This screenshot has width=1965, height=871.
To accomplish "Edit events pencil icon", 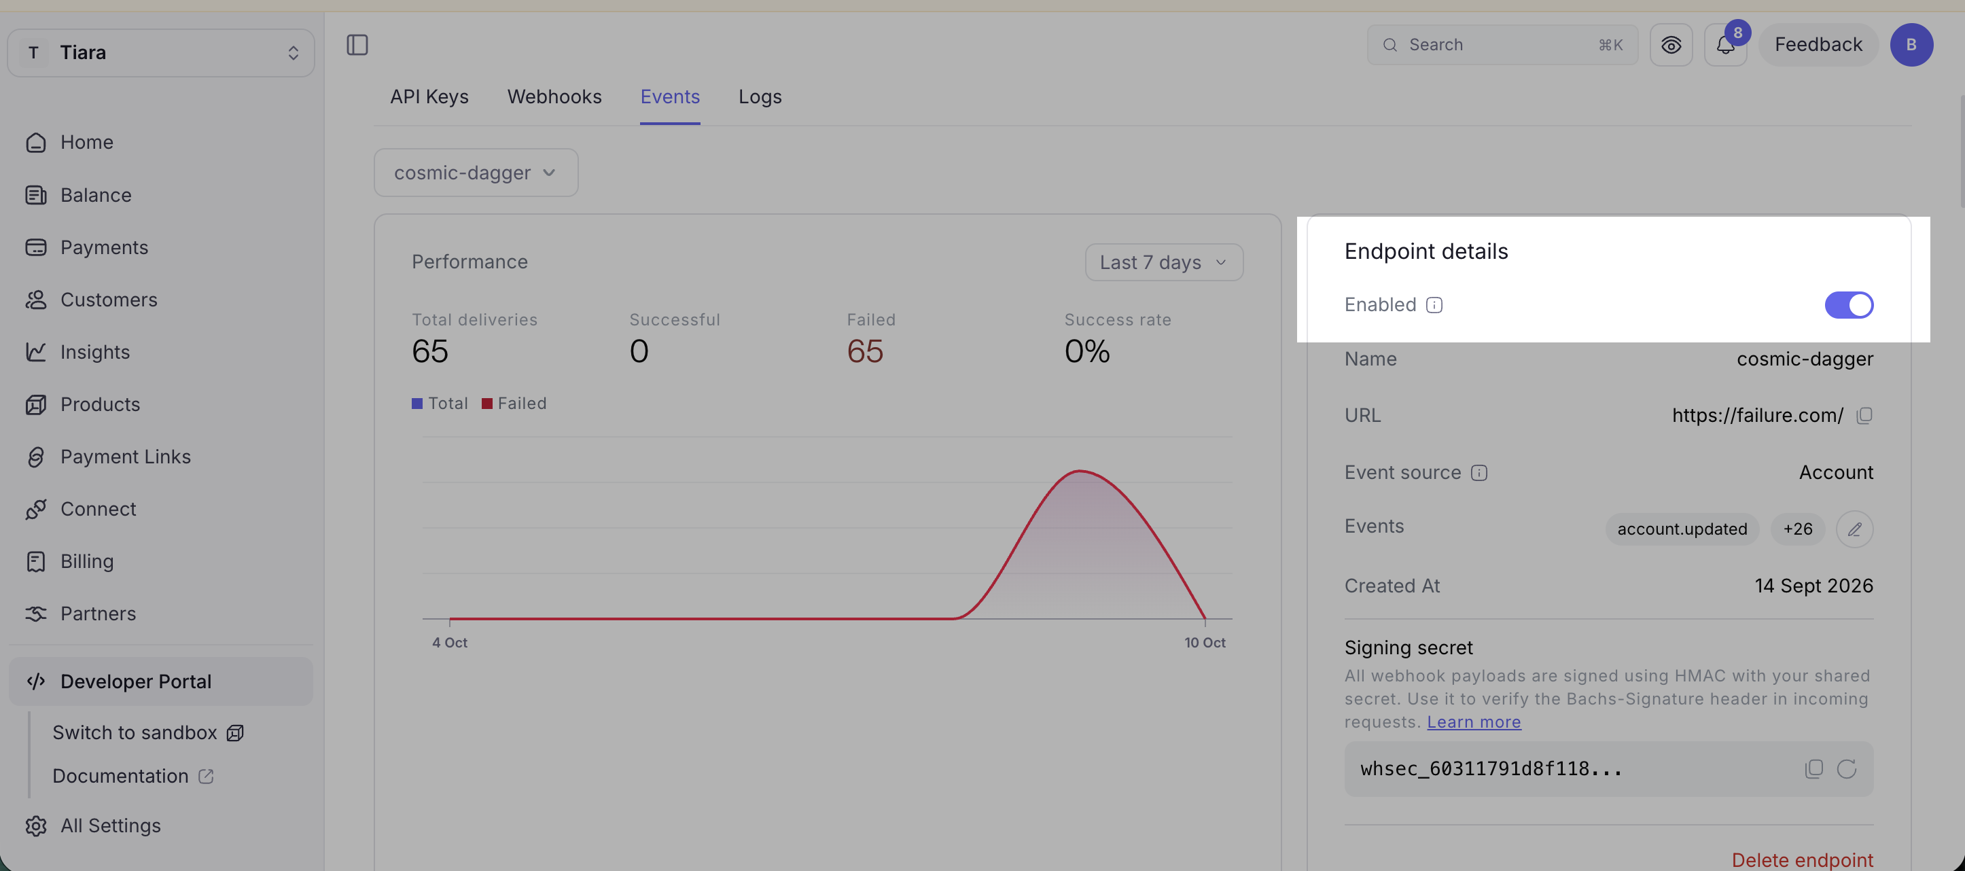I will coord(1854,529).
